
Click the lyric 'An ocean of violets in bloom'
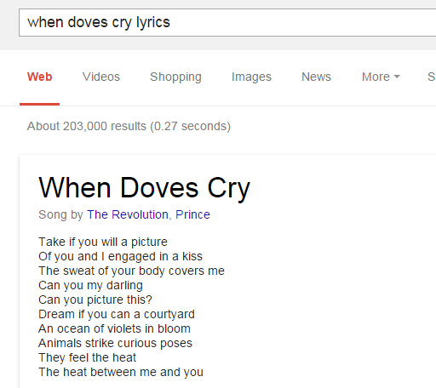114,328
